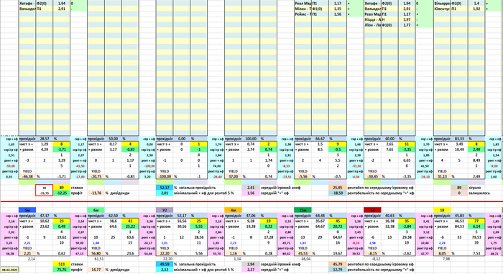Click the orange '25,95' profitability cell
This screenshot has height=274, width=503.
(338, 188)
